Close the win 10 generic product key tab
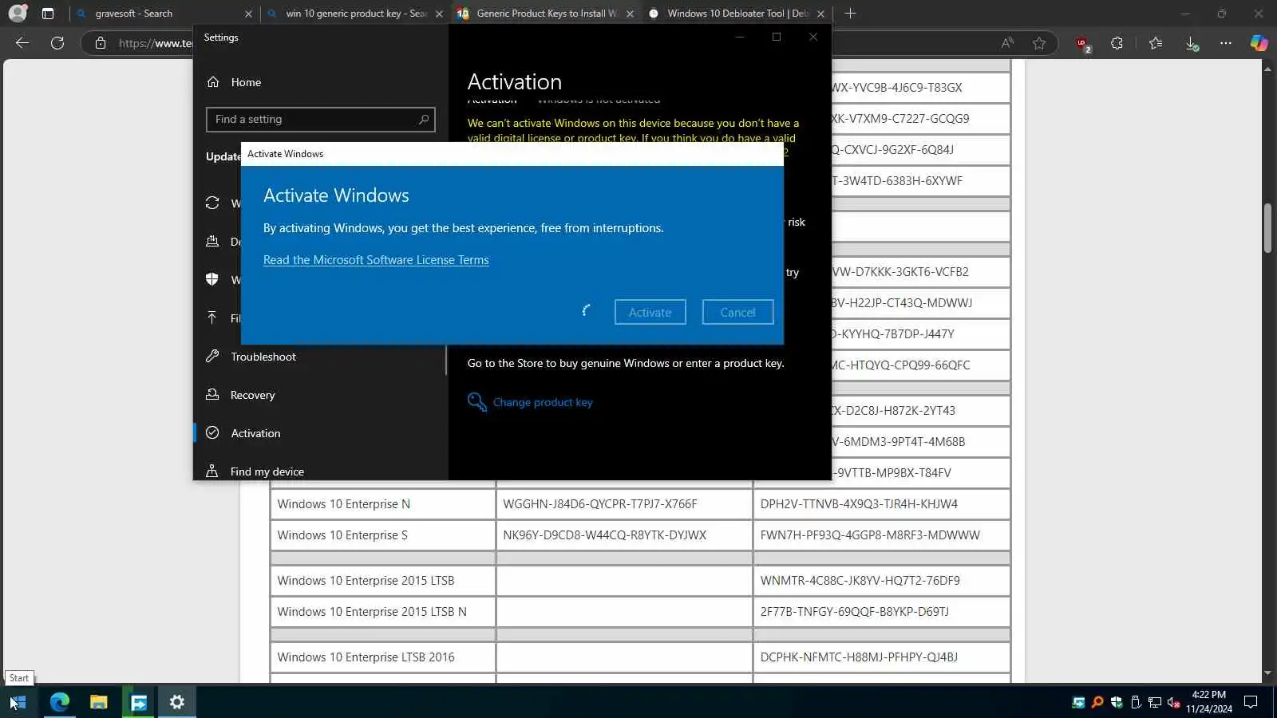 (439, 14)
